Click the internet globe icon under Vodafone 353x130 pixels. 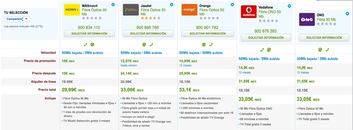(x=269, y=50)
